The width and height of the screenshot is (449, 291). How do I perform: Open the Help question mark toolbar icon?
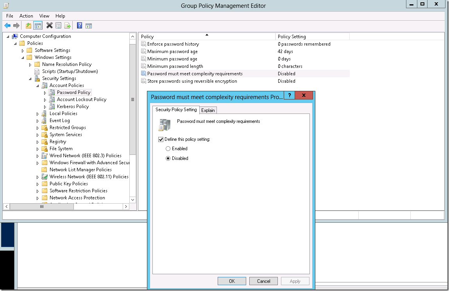[80, 26]
